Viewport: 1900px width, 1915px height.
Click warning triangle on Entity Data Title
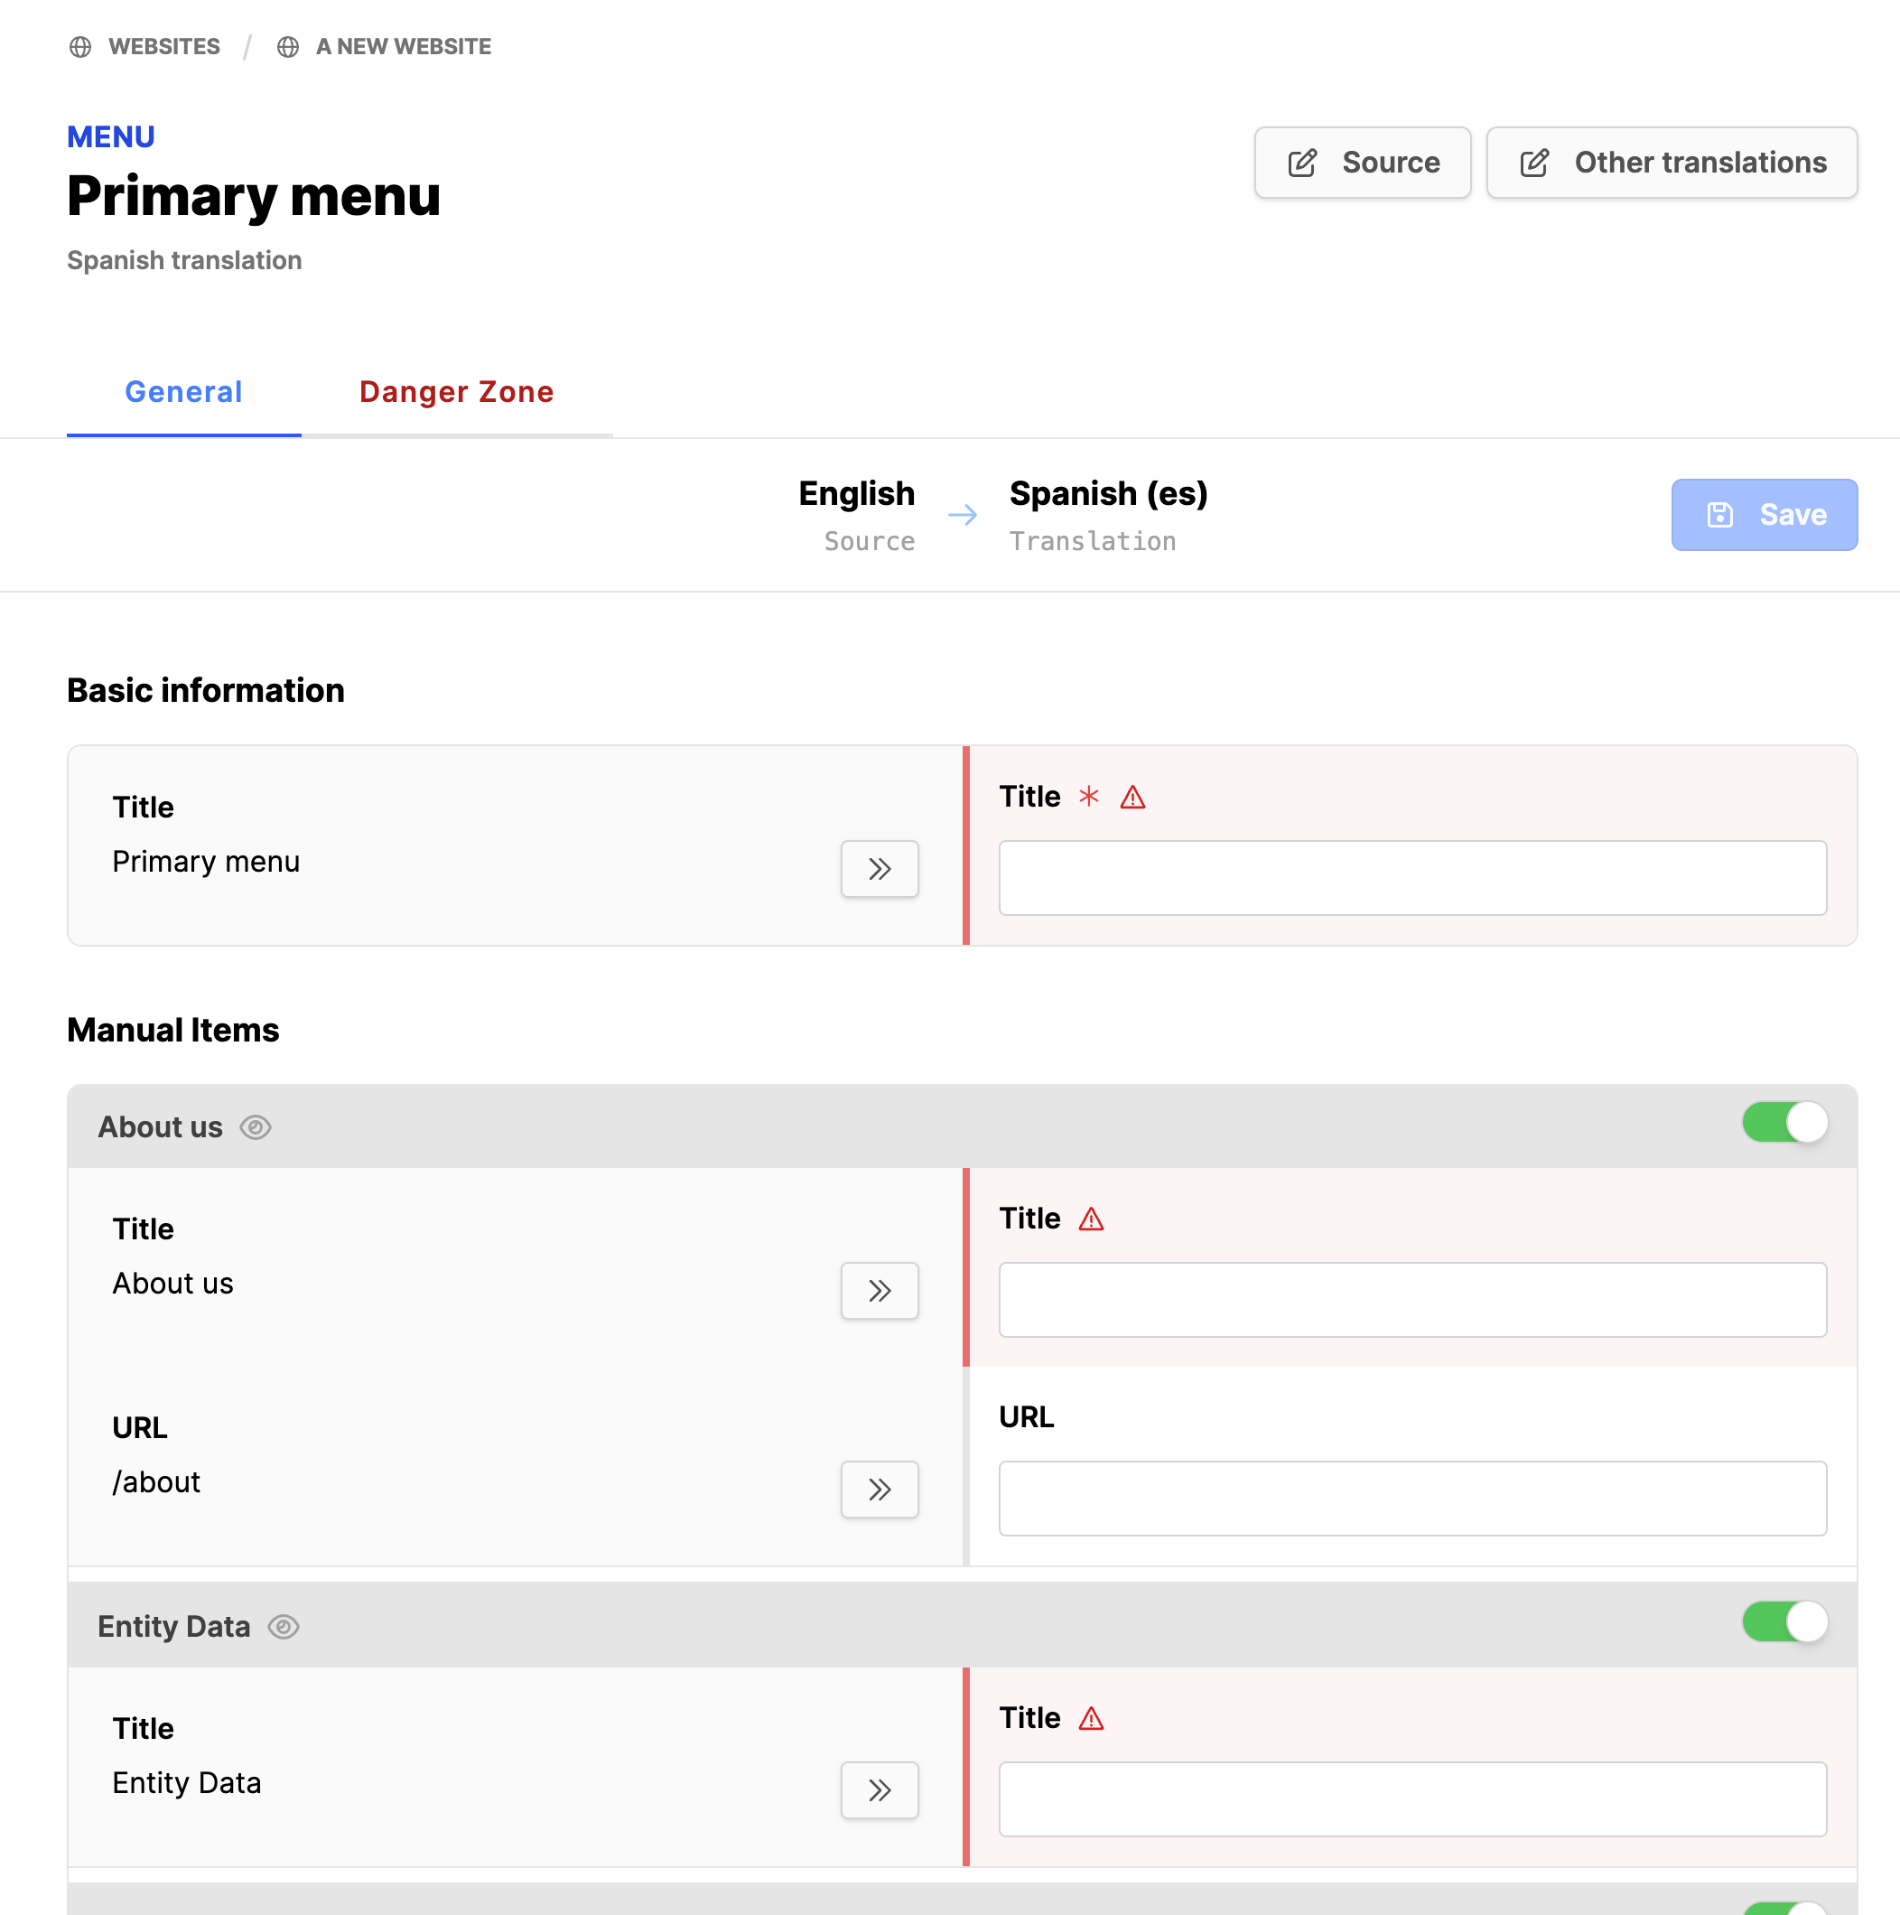click(1091, 1719)
